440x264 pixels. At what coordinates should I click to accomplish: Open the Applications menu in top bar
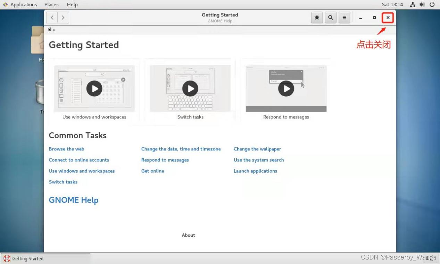[x=24, y=5]
